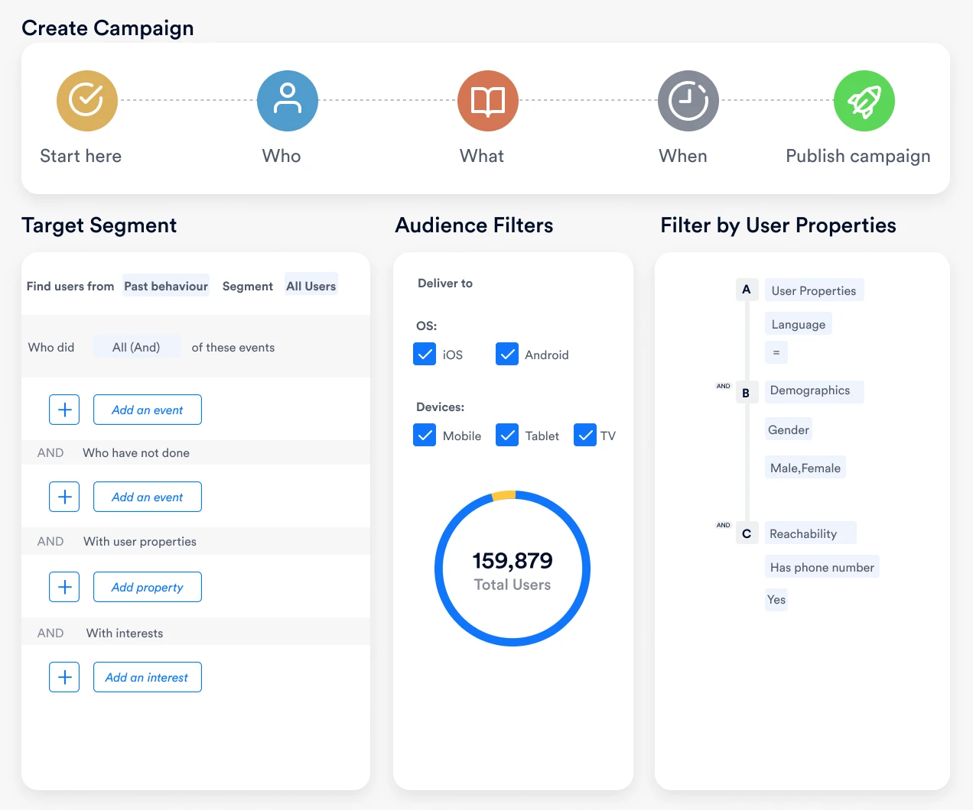Image resolution: width=973 pixels, height=810 pixels.
Task: Open the User Properties selector
Action: [814, 290]
